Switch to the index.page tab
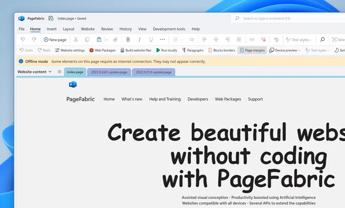Image resolution: width=345 pixels, height=208 pixels. click(x=75, y=72)
